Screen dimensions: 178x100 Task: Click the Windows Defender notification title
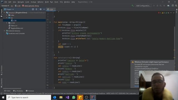click(151, 62)
